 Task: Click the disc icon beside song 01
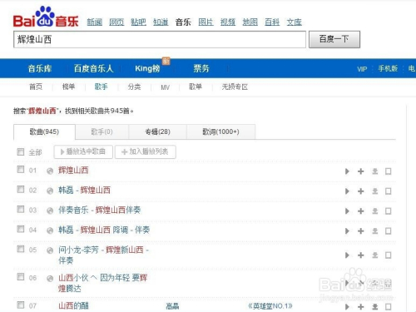click(50, 171)
